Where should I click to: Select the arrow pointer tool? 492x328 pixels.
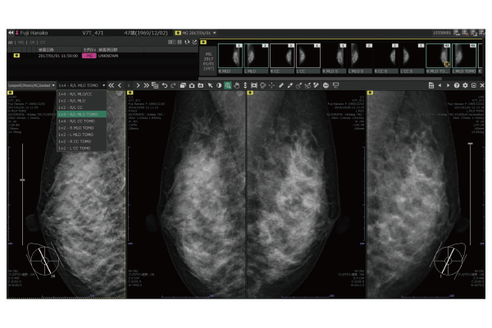[x=209, y=85]
